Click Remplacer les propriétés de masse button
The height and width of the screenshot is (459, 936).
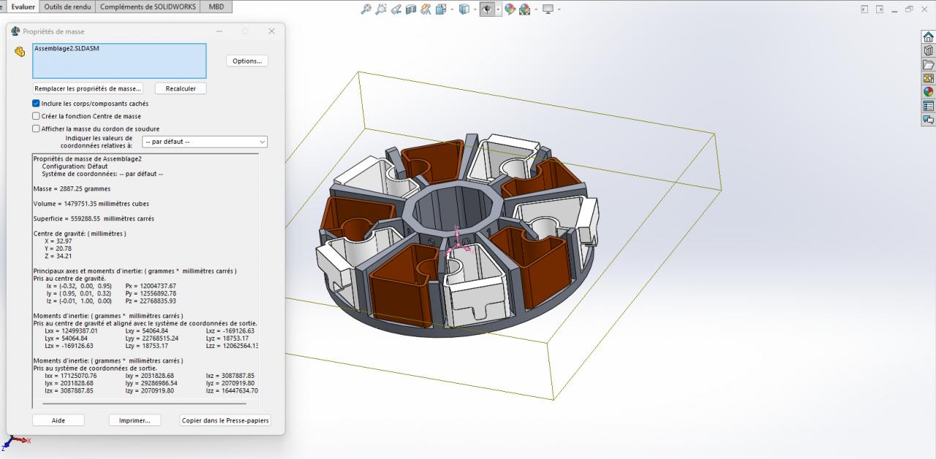pos(88,88)
